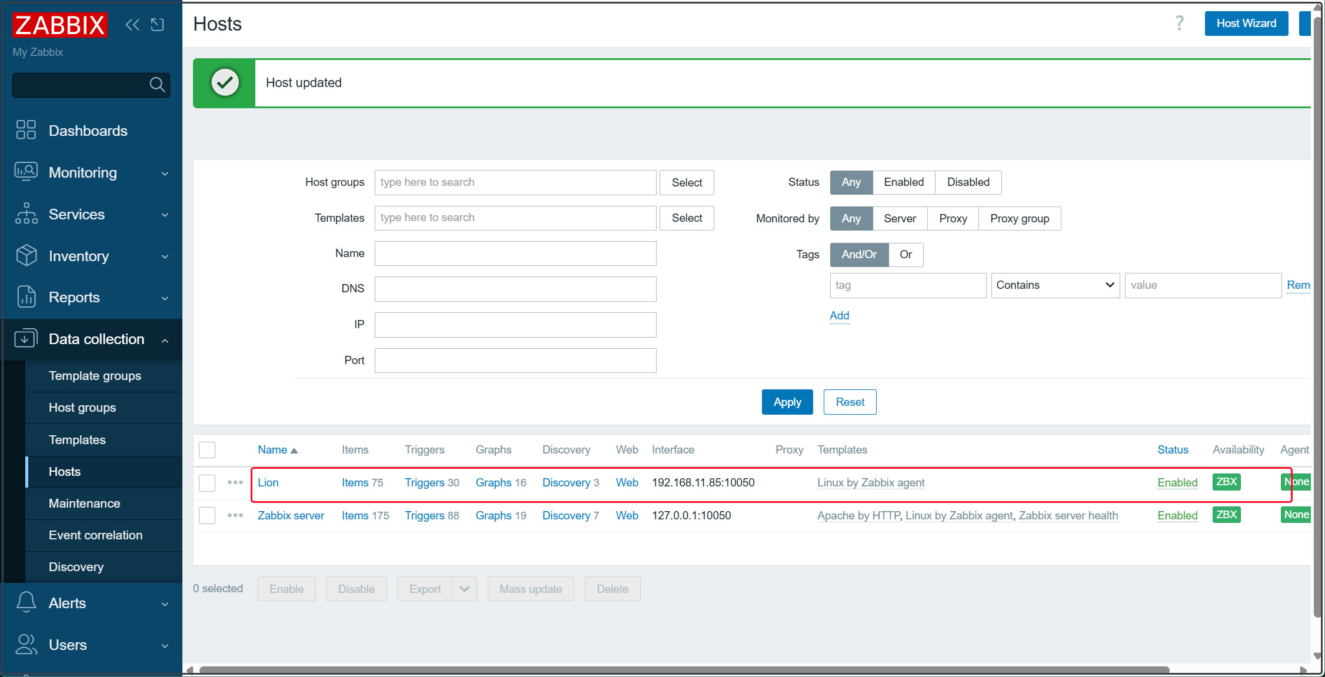The image size is (1325, 677).
Task: Open help question mark icon
Action: coord(1179,24)
